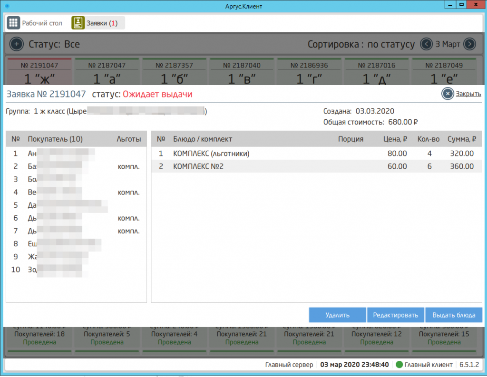Click the round X close icon
487x377 pixels.
pyautogui.click(x=447, y=94)
